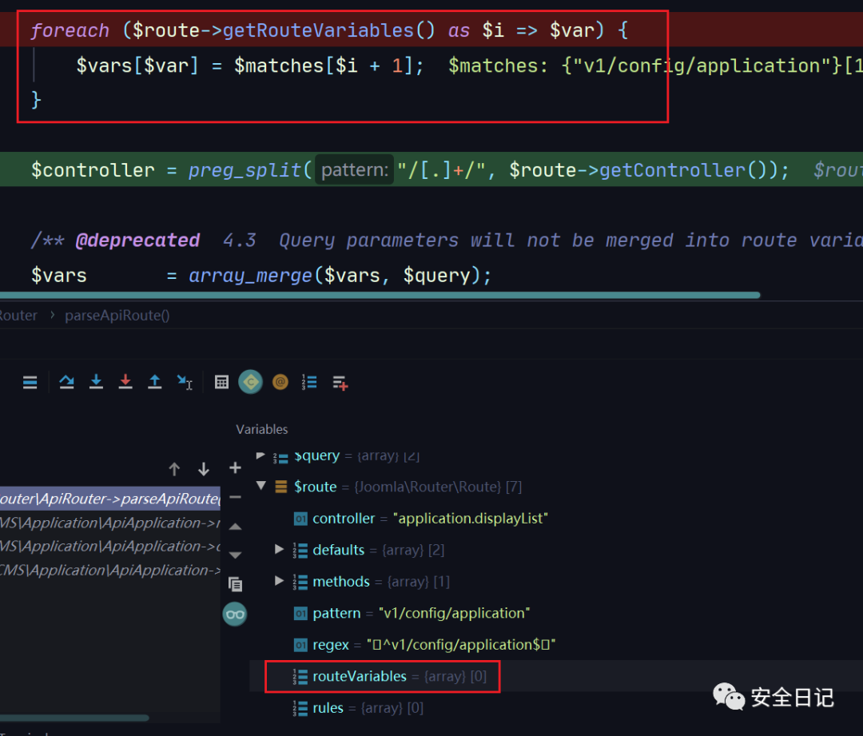Image resolution: width=863 pixels, height=736 pixels.
Task: Toggle the teal circular C debugger button
Action: coord(250,382)
